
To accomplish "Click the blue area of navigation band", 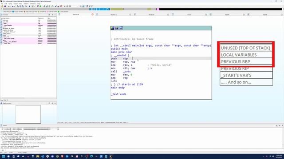I will pos(99,9).
